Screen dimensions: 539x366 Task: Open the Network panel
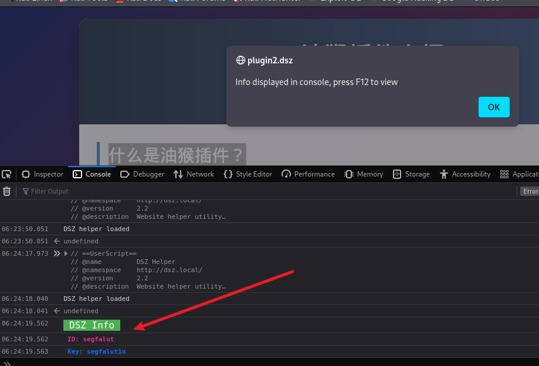click(x=194, y=174)
